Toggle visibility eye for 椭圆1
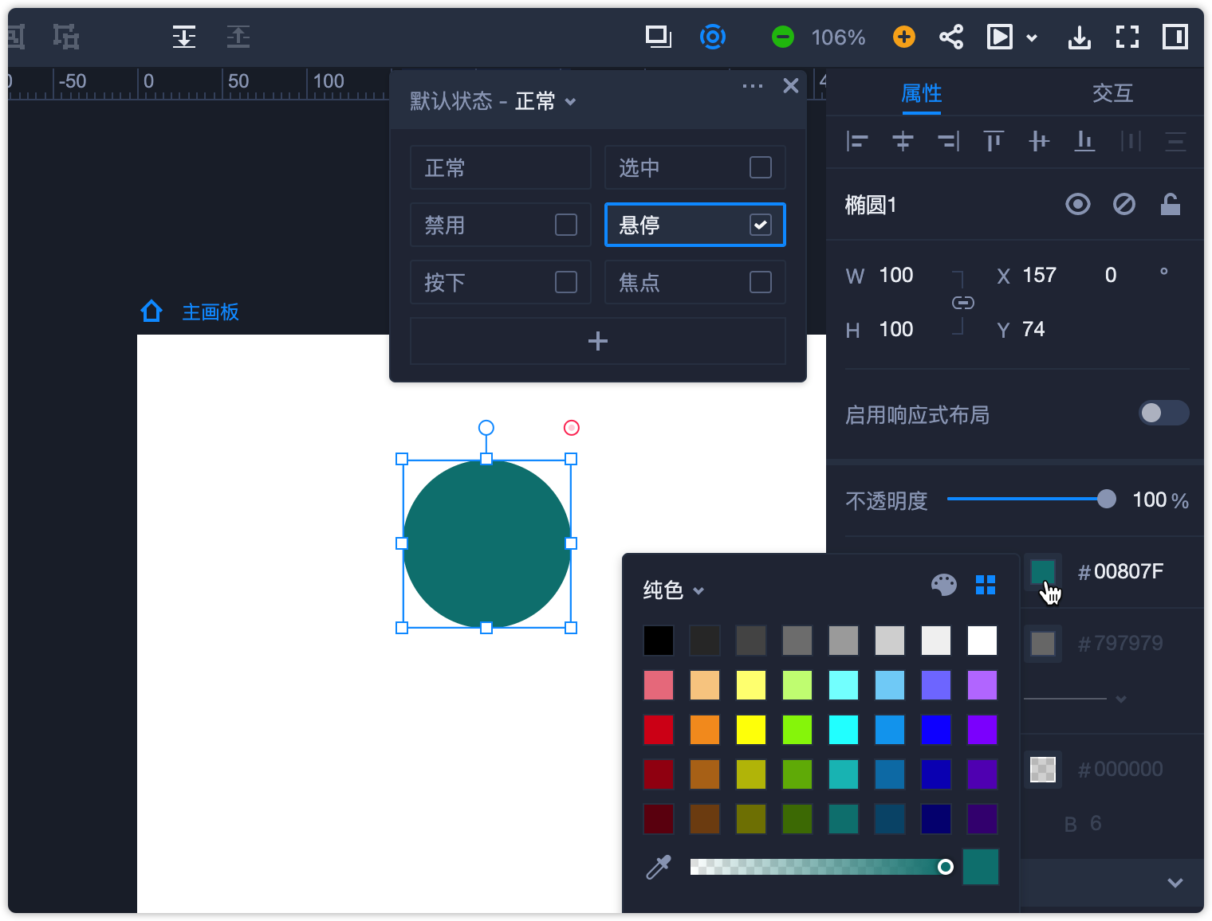Image resolution: width=1212 pixels, height=921 pixels. coord(1077,205)
